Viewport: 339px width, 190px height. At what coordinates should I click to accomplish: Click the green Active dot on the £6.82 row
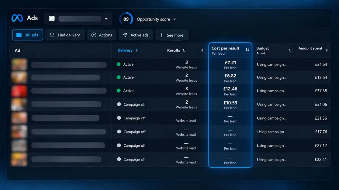click(x=119, y=77)
